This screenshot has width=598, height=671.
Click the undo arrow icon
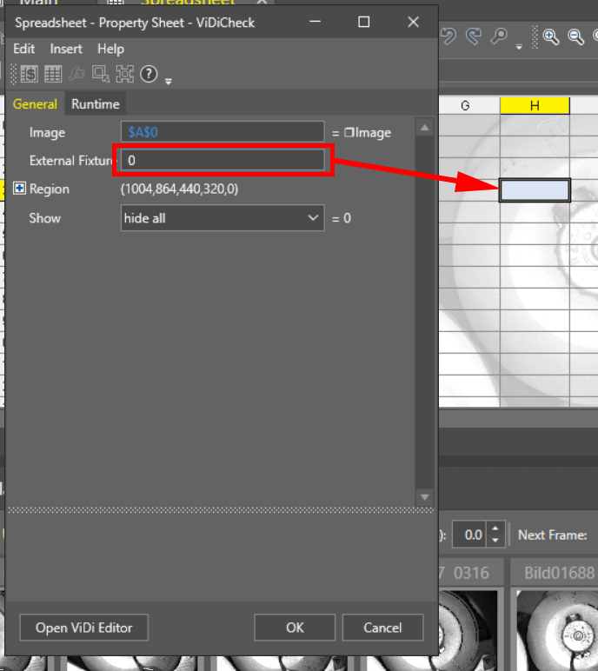pyautogui.click(x=448, y=37)
